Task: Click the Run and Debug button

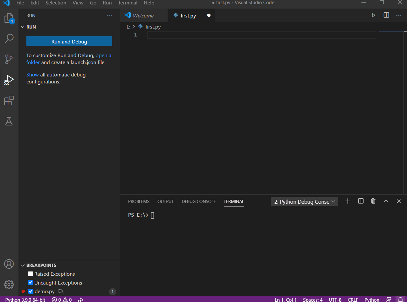Action: click(x=69, y=42)
